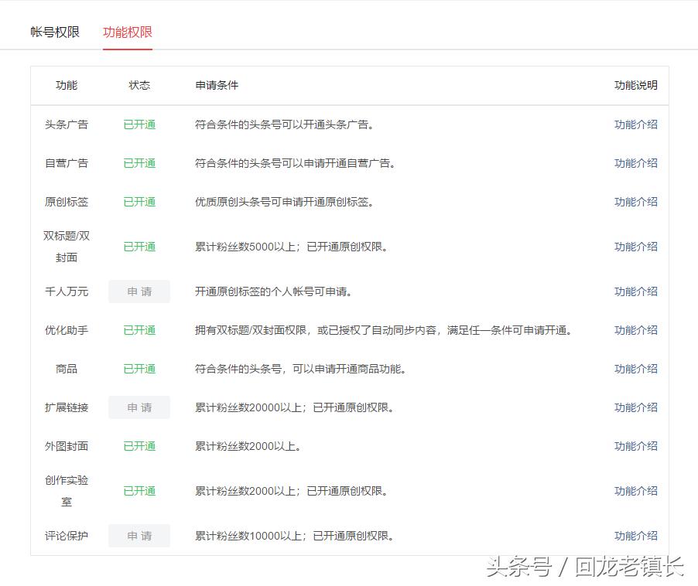698x586 pixels.
Task: Select the 功能权限 tab
Action: coord(128,32)
